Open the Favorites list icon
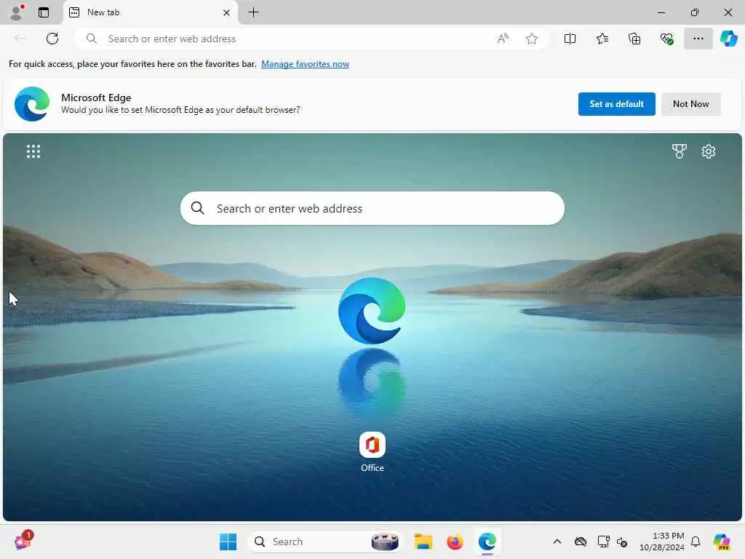 [602, 39]
